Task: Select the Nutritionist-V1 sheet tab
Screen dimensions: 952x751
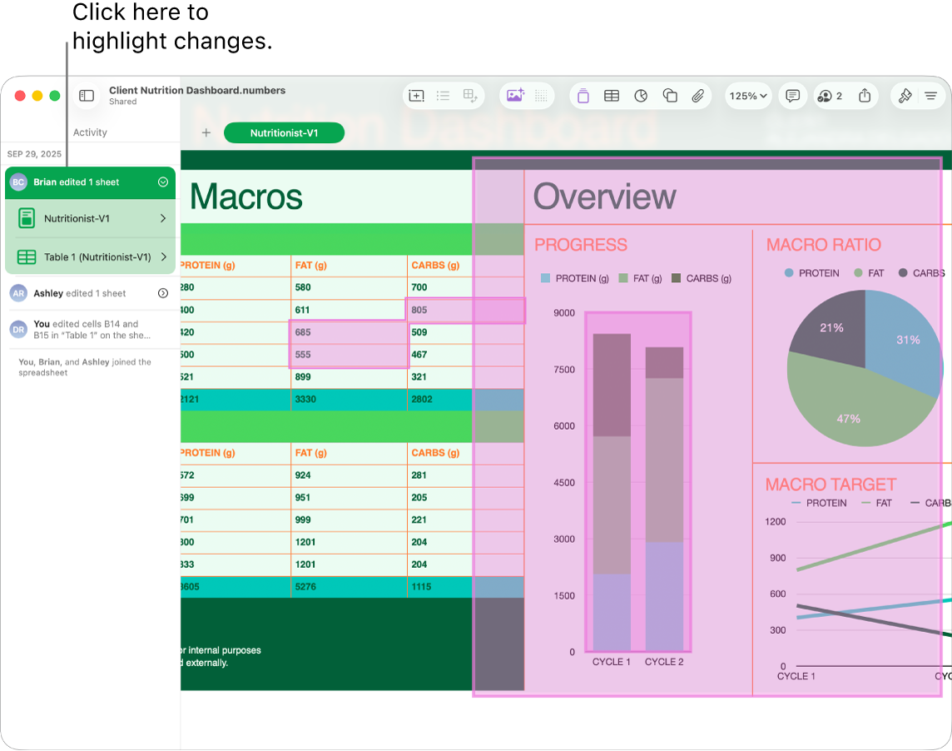Action: [x=284, y=132]
